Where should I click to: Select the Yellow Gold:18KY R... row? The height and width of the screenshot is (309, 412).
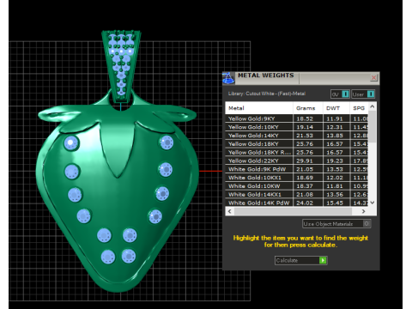(x=297, y=152)
